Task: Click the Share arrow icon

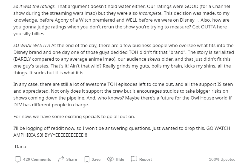Action: pos(61,159)
